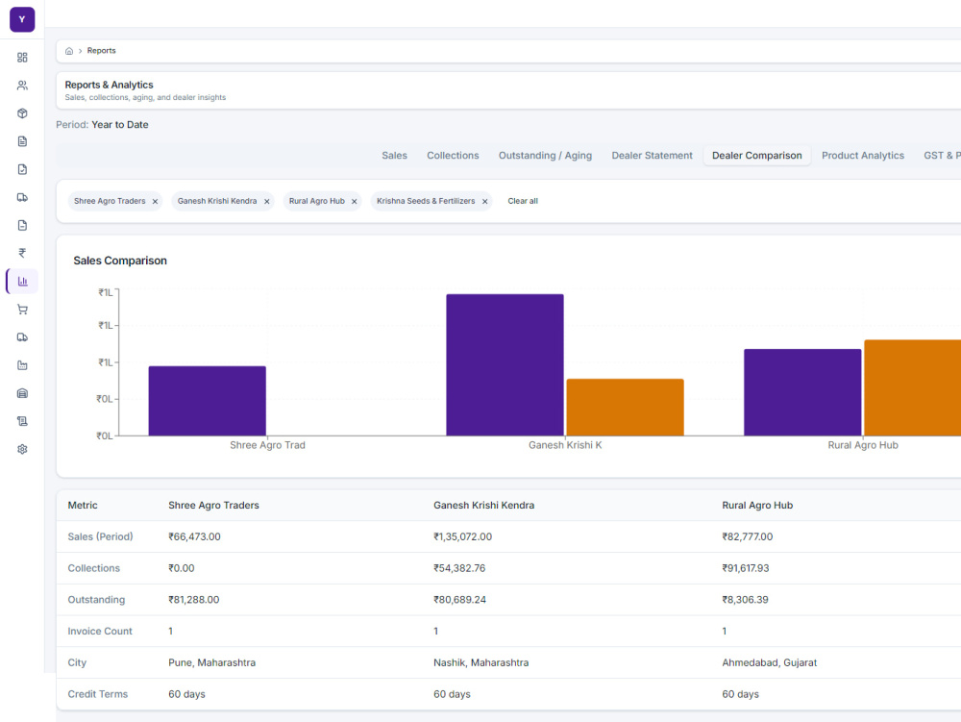
Task: Open the rupee payments sidebar icon
Action: click(x=22, y=253)
